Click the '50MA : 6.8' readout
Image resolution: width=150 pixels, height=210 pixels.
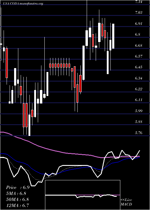(x=17, y=199)
